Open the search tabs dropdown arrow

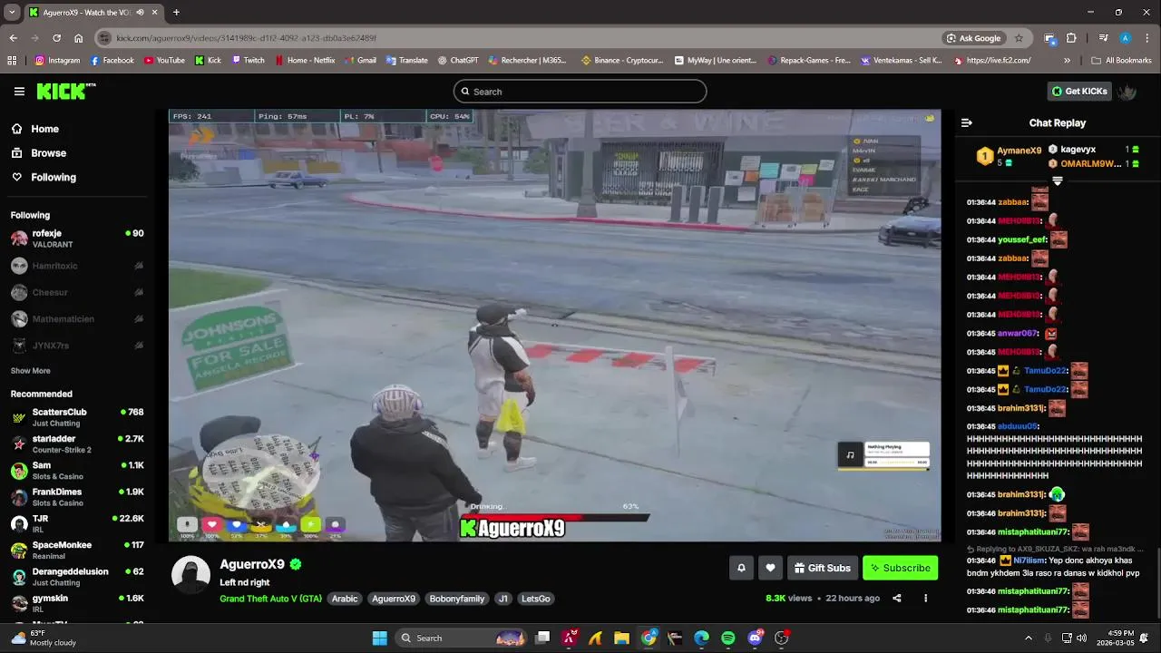point(12,13)
